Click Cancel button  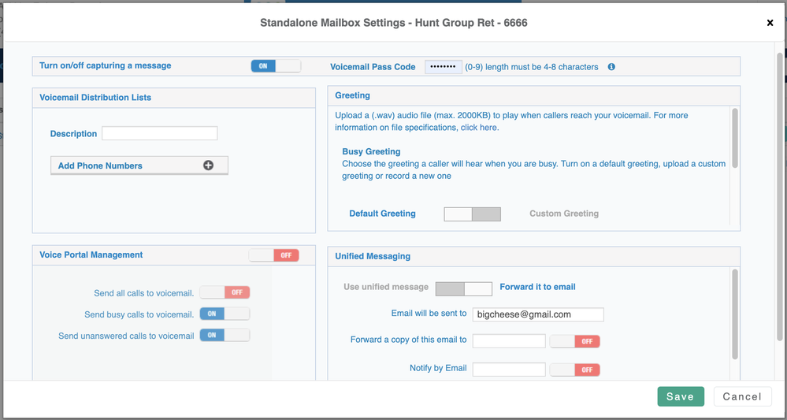tap(742, 396)
